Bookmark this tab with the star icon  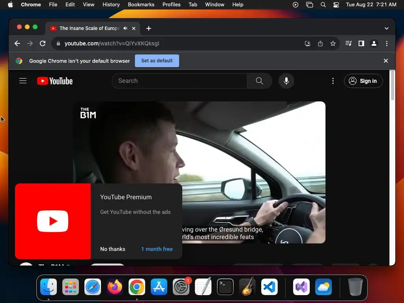pos(333,43)
